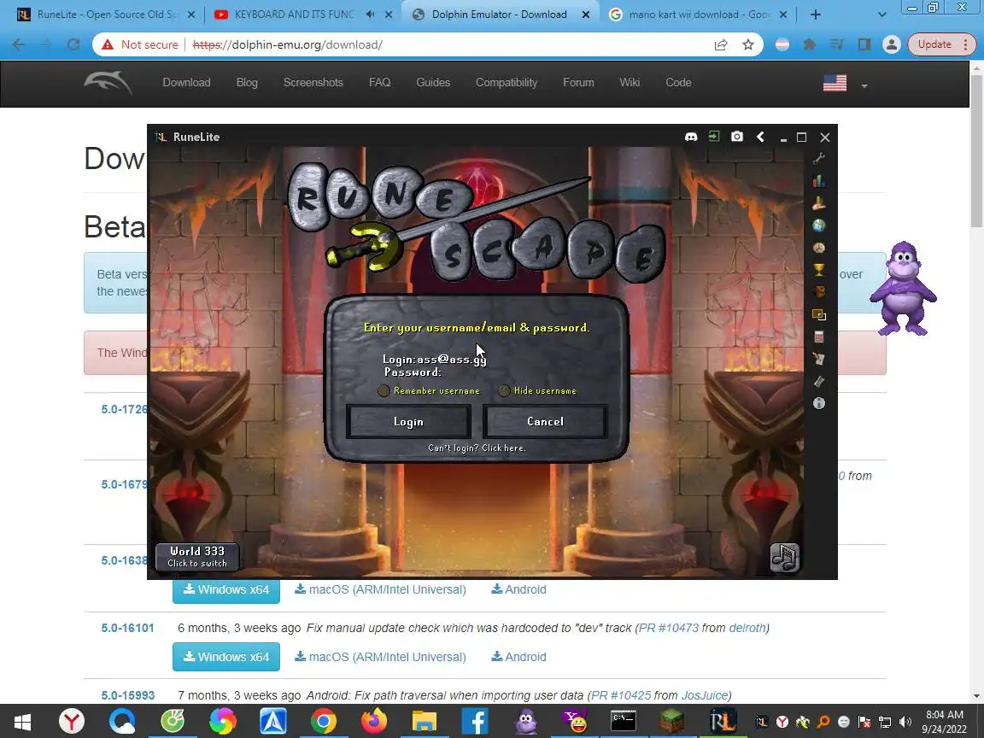Open JosJuice author link

(704, 695)
